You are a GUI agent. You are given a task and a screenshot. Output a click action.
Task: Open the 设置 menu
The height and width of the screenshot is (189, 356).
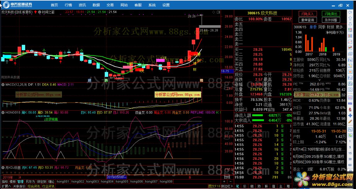[x=166, y=5]
